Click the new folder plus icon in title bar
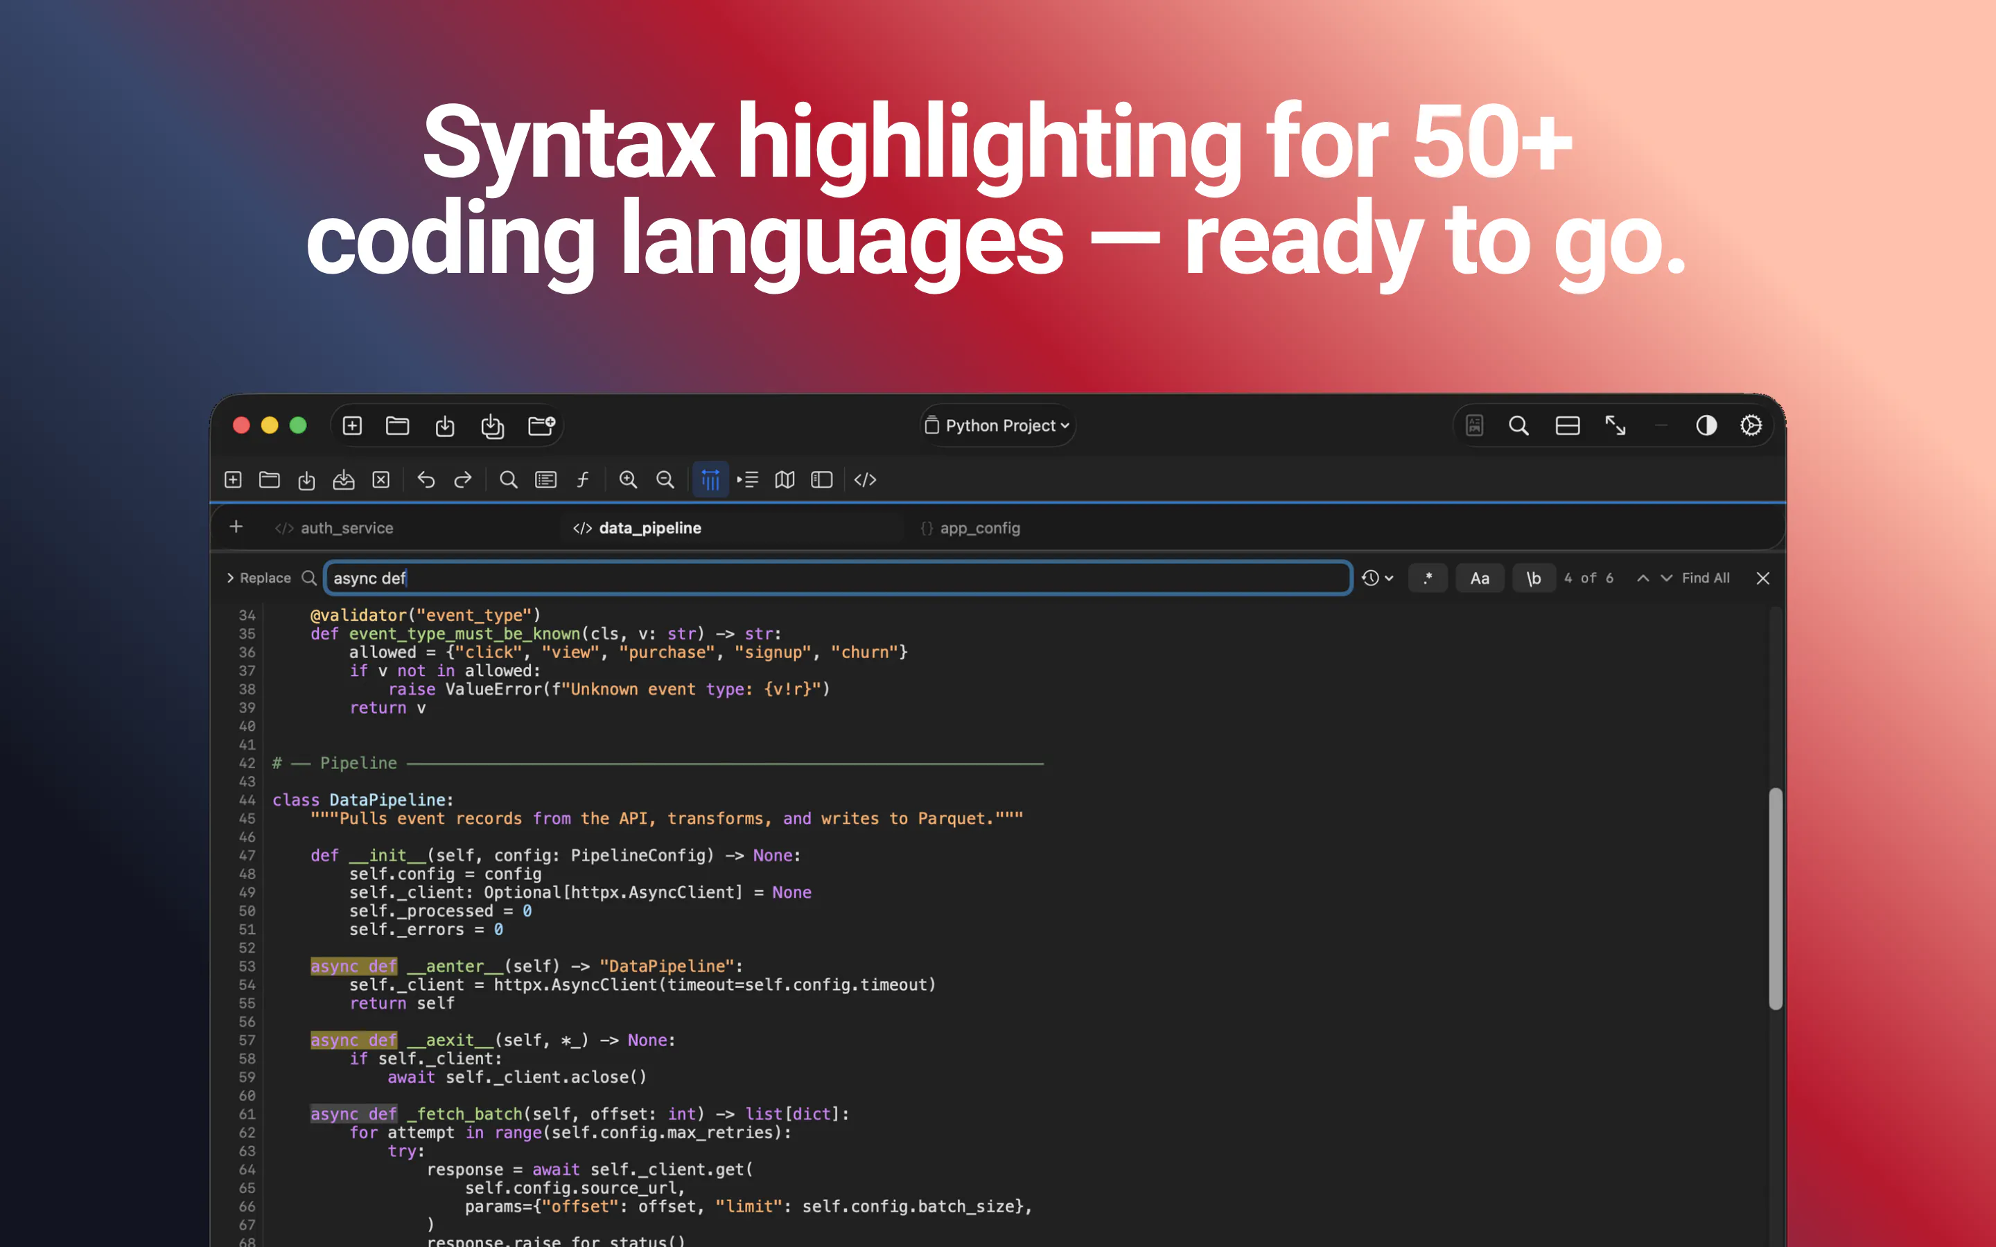This screenshot has height=1247, width=1996. pos(541,425)
